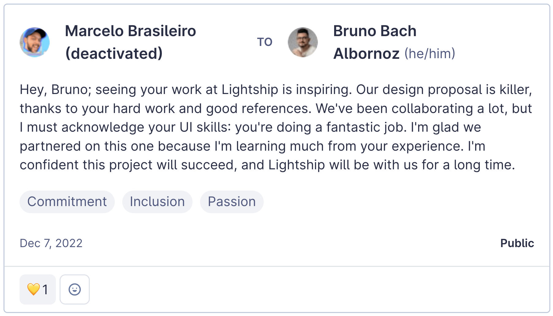Open Bruno Bach Albornoz's profile photo
553x316 pixels.
tap(303, 42)
